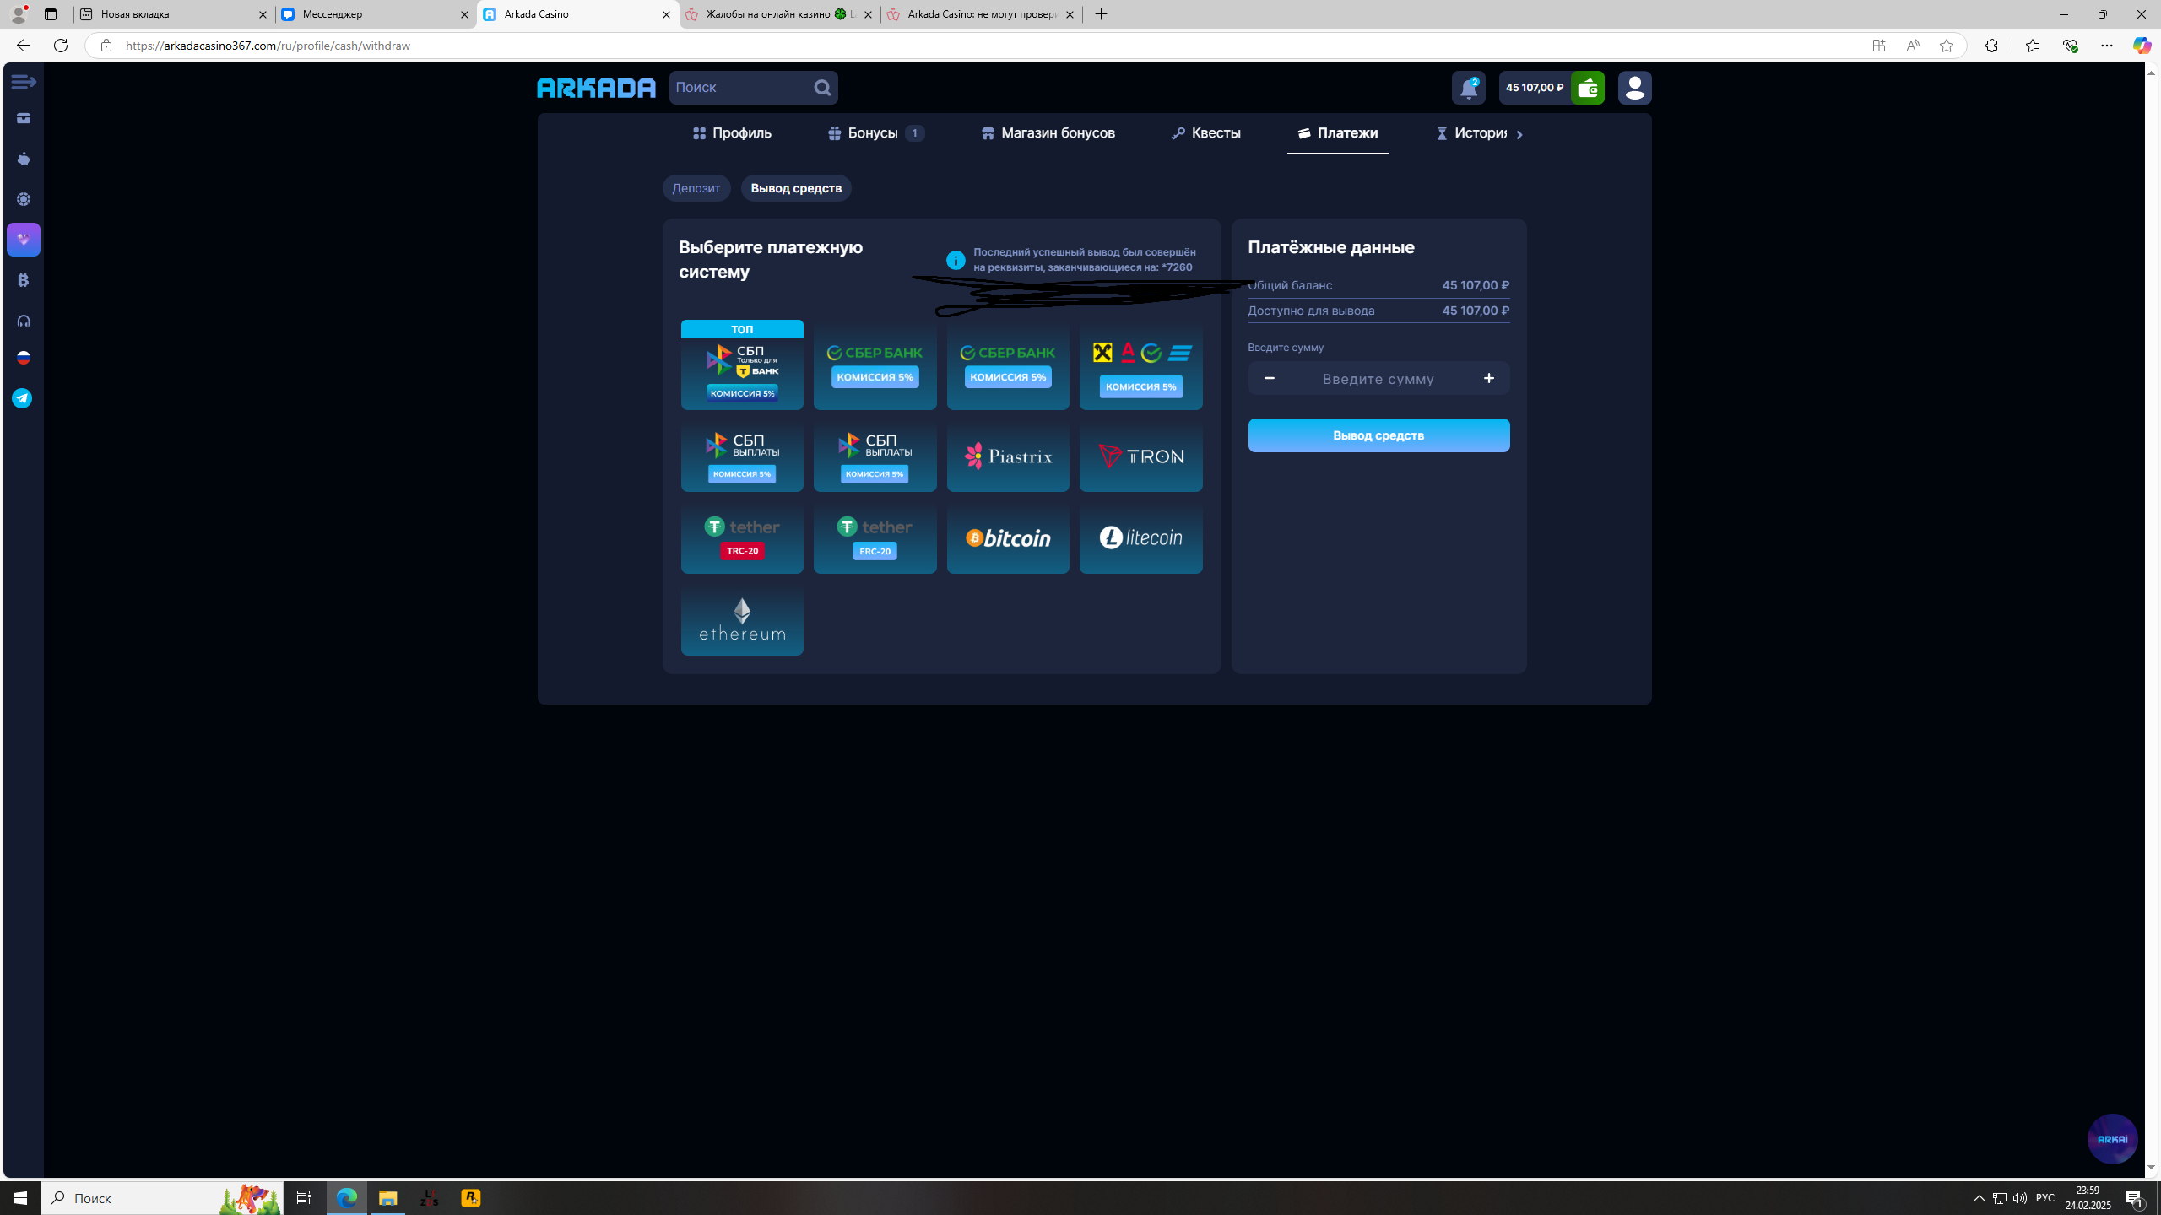Viewport: 2161px width, 1215px height.
Task: Select Tether TRC-20 payment method
Action: click(742, 538)
